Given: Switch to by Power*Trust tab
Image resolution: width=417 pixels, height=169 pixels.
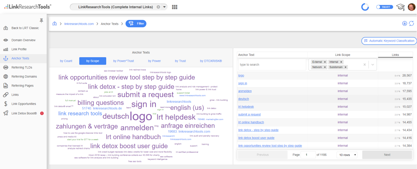Looking at the screenshot, I should pyautogui.click(x=123, y=61).
